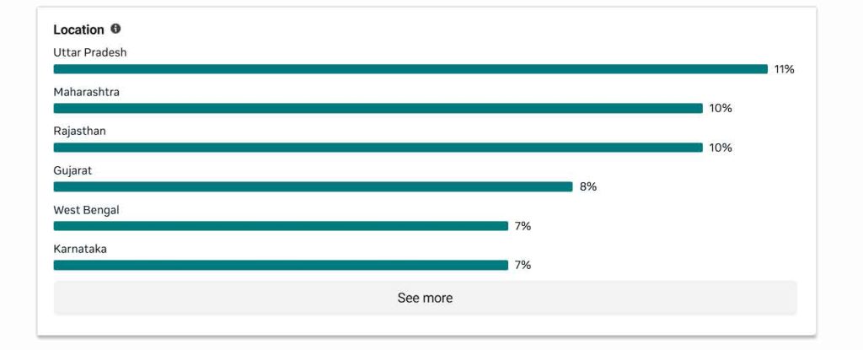Click the 10% value beside Maharashtra bar

(x=721, y=108)
